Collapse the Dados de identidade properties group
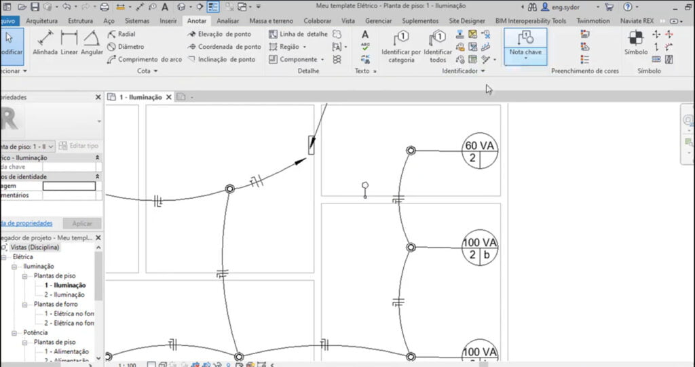 tap(97, 176)
